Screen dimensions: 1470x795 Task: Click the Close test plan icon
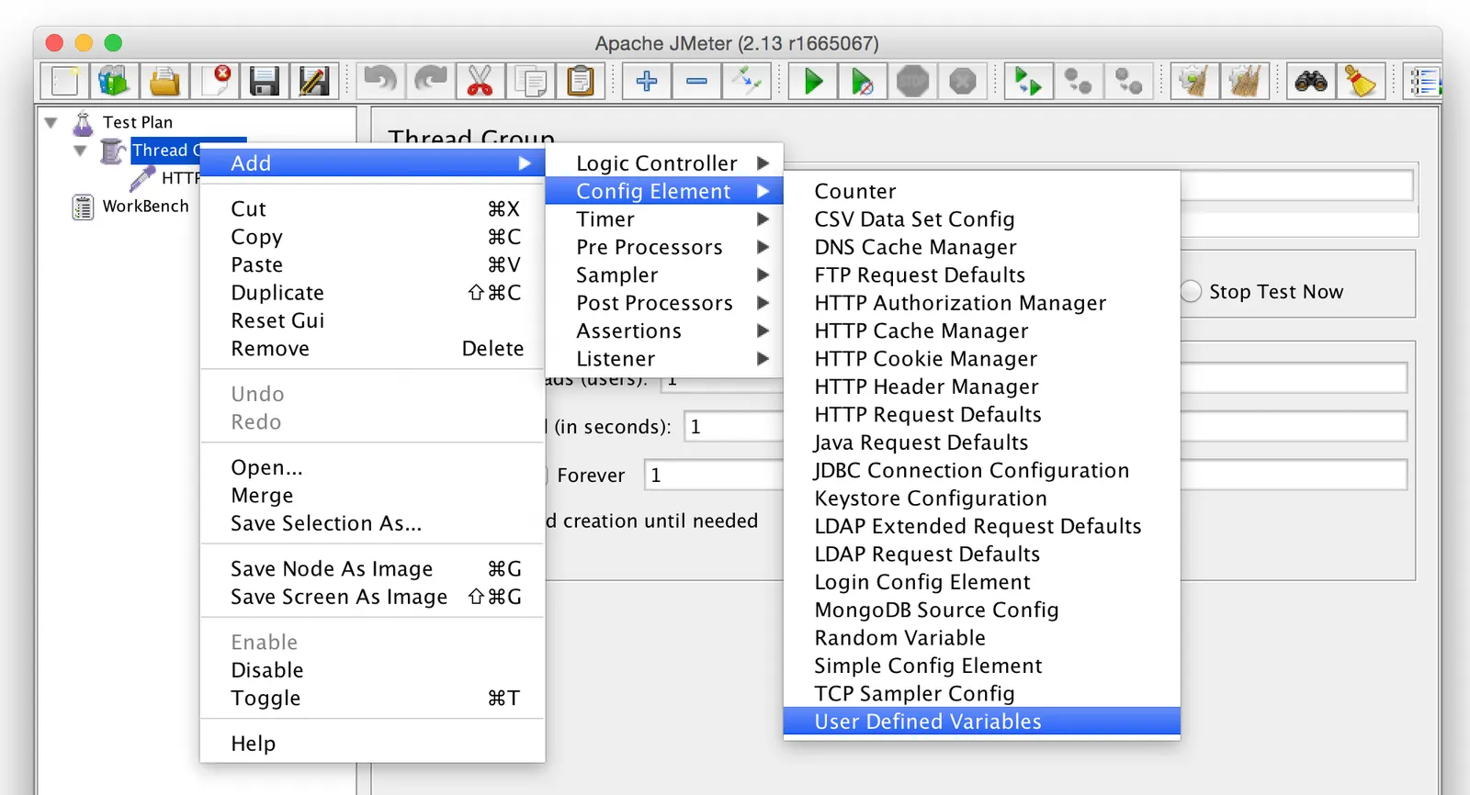coord(215,82)
